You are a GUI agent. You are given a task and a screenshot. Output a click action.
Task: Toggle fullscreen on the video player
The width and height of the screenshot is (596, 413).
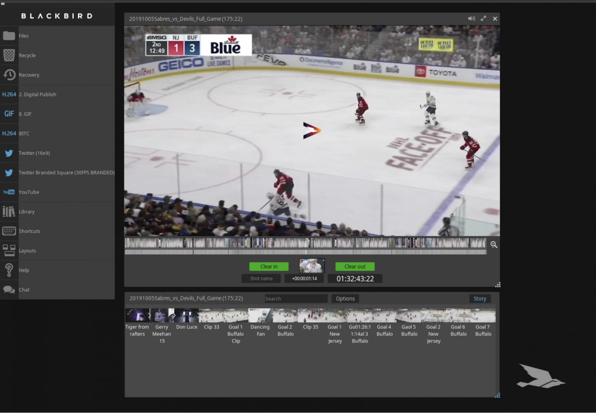pos(483,19)
